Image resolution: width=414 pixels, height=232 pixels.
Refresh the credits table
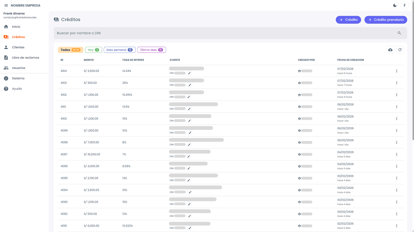(x=400, y=50)
